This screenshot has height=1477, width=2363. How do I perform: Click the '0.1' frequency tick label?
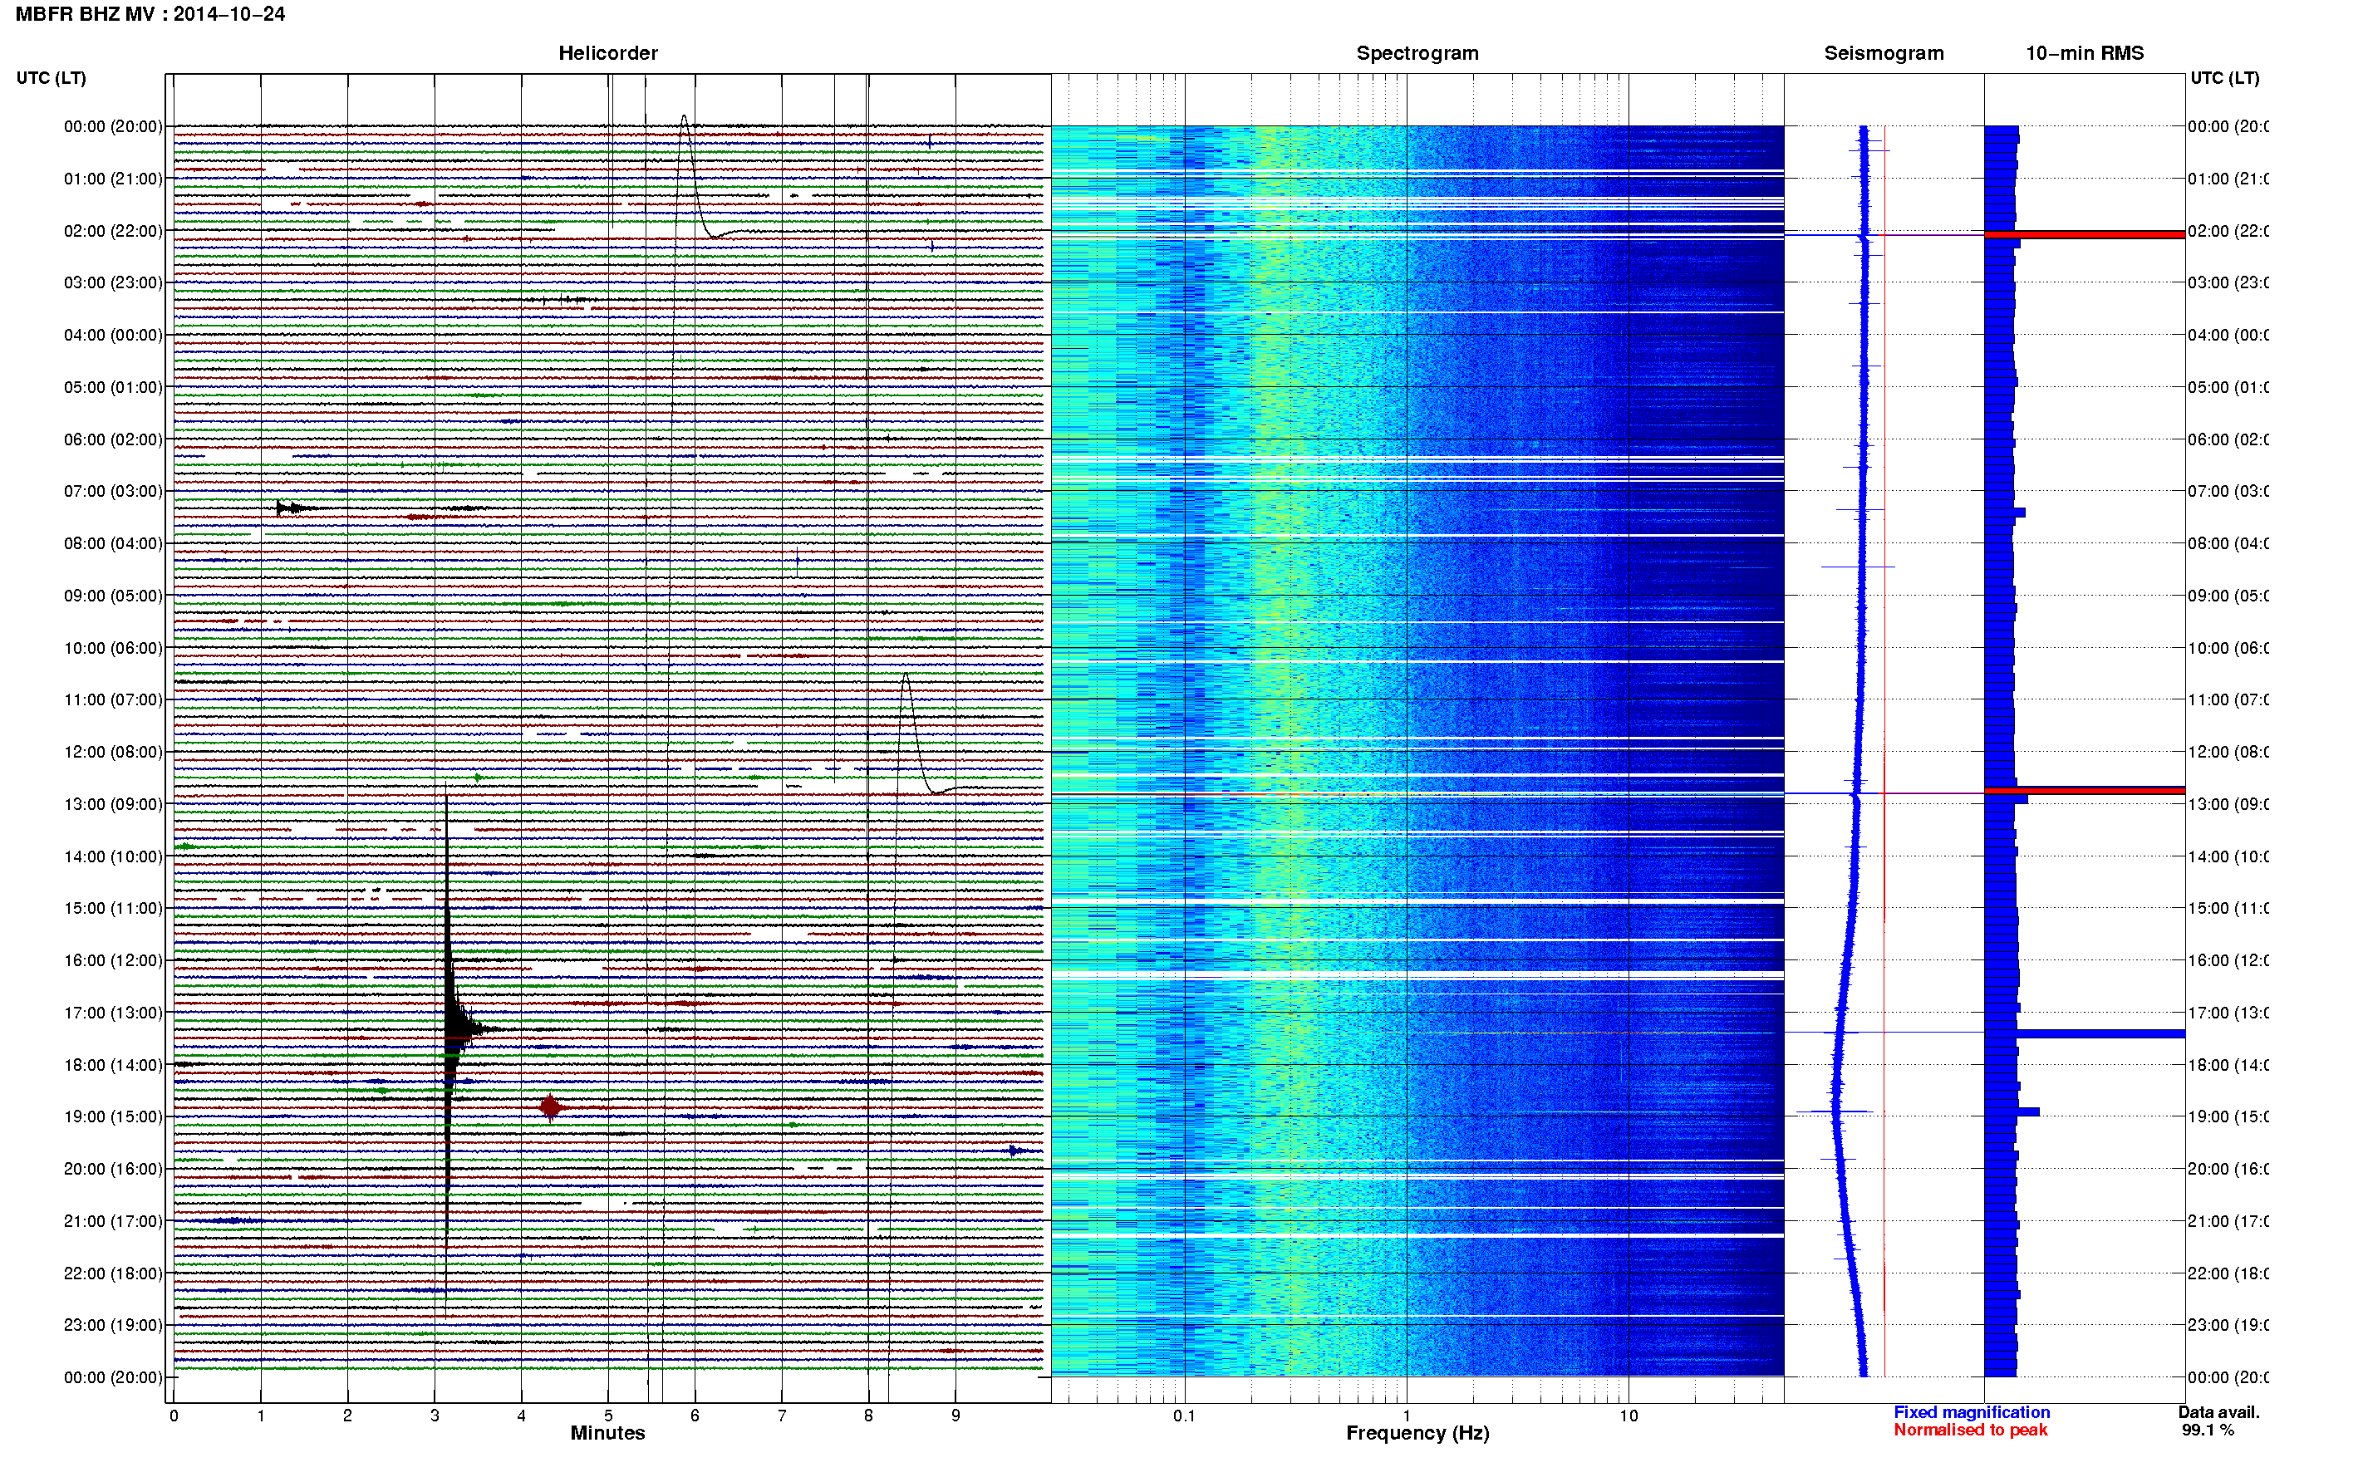pyautogui.click(x=1184, y=1416)
